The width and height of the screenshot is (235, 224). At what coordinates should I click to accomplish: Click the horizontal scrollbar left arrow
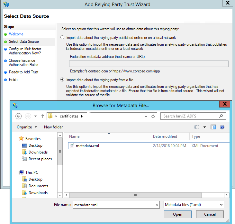[67, 195]
